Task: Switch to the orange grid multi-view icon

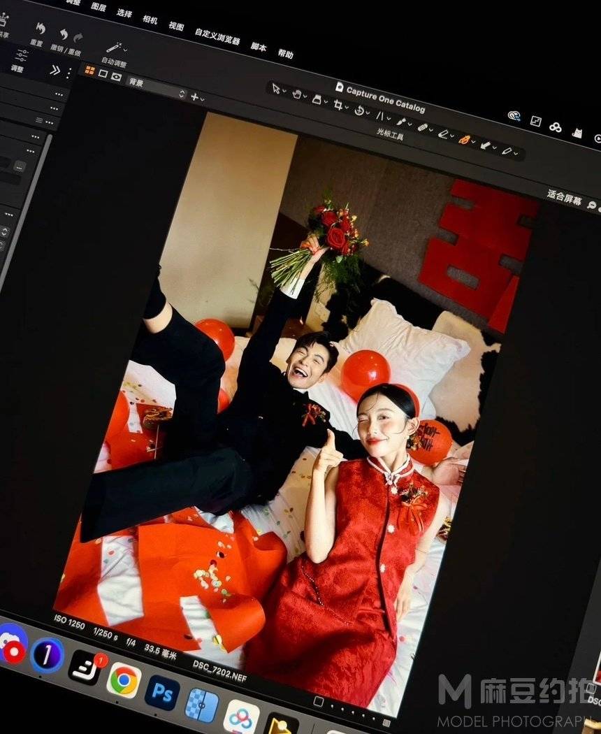Action: (90, 71)
